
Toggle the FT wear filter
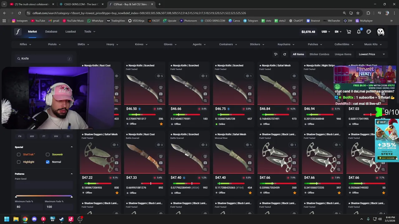[x=44, y=136]
